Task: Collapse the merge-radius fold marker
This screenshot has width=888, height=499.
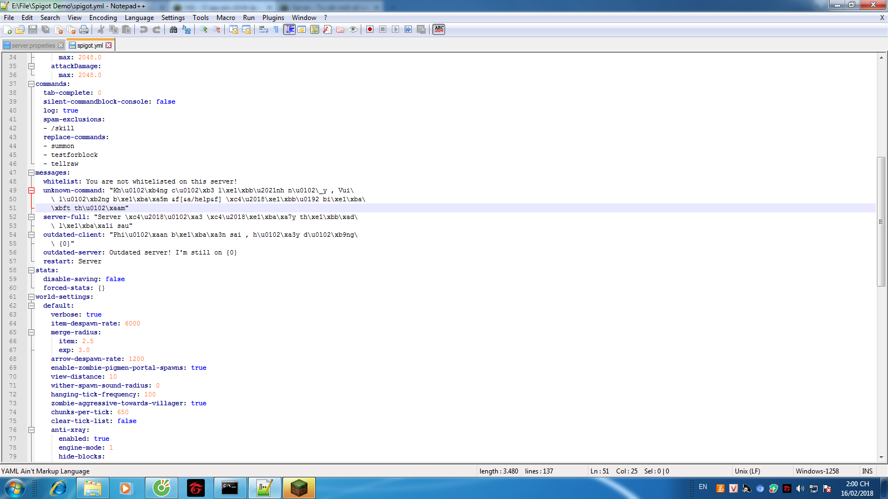Action: point(32,333)
